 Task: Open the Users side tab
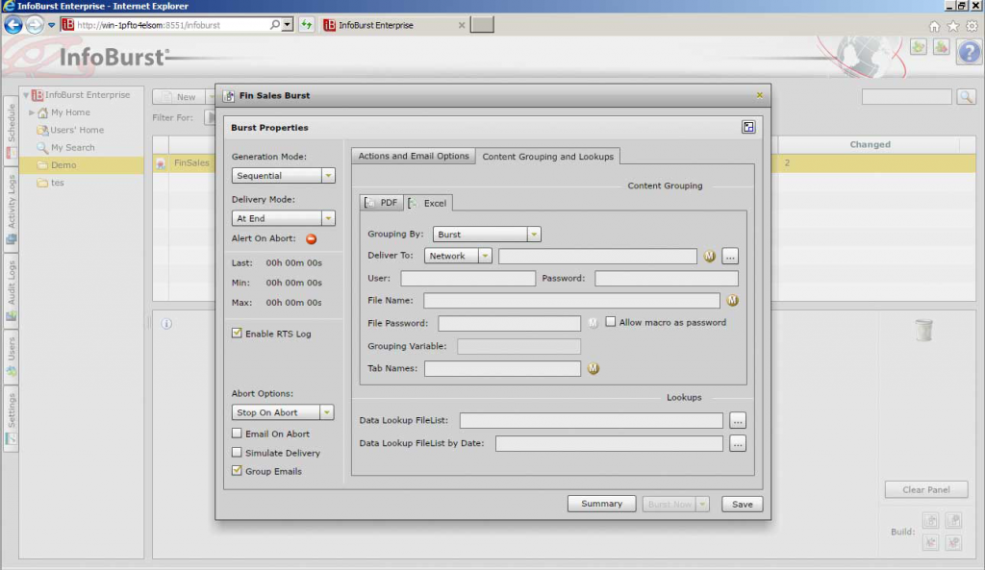pos(12,356)
